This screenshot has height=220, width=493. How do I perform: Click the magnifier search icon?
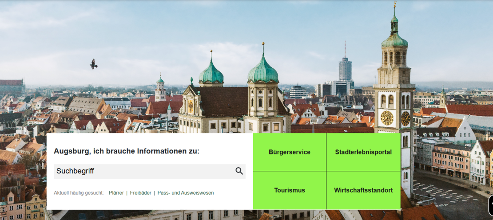tap(239, 171)
